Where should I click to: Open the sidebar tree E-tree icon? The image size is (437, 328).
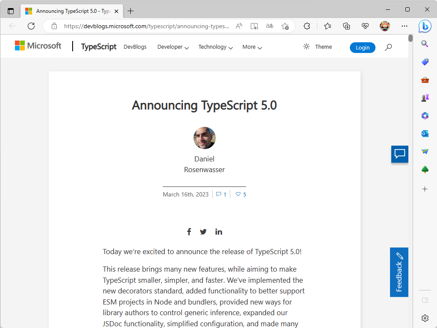[x=425, y=170]
